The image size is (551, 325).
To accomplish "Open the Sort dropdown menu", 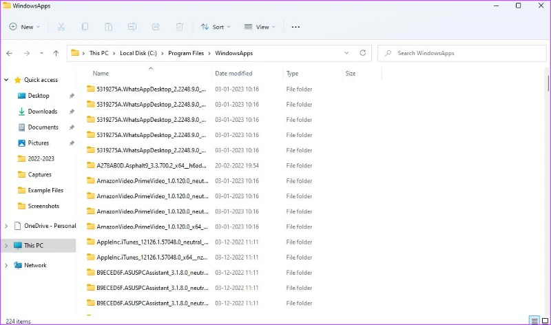I will [216, 27].
